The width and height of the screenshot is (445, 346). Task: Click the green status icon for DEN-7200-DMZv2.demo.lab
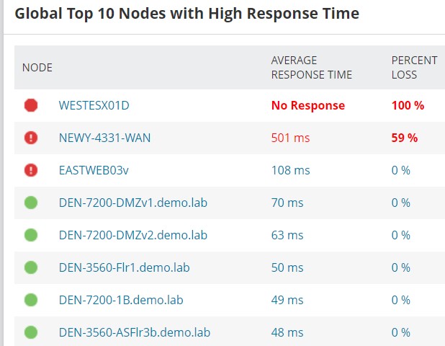[x=31, y=235]
